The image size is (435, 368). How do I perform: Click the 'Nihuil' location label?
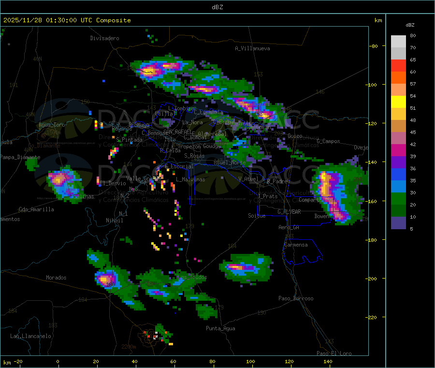point(115,221)
